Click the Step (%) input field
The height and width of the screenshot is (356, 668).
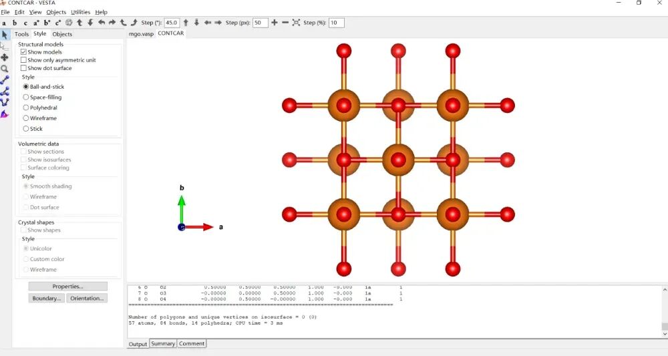click(x=337, y=23)
